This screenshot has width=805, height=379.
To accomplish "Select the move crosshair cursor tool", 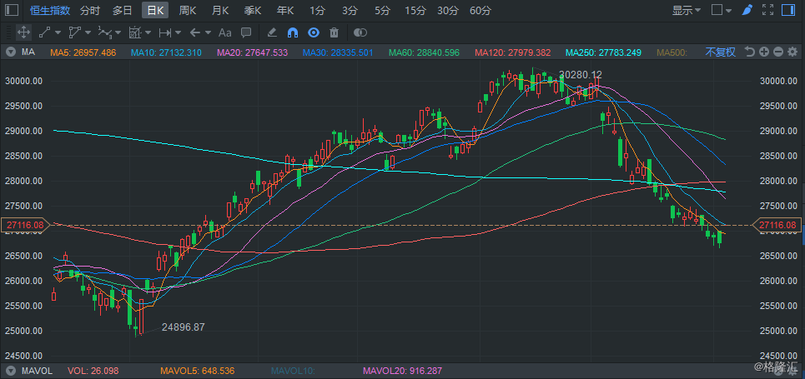I will (x=23, y=32).
